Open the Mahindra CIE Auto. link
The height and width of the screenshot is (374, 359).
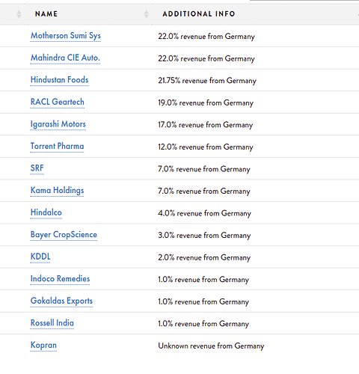click(65, 58)
